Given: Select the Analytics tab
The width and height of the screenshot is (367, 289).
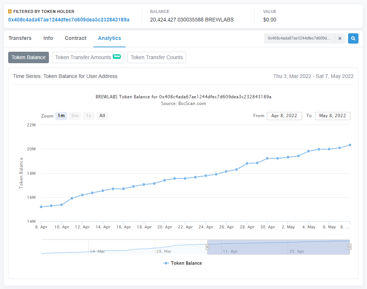Looking at the screenshot, I should coord(109,38).
